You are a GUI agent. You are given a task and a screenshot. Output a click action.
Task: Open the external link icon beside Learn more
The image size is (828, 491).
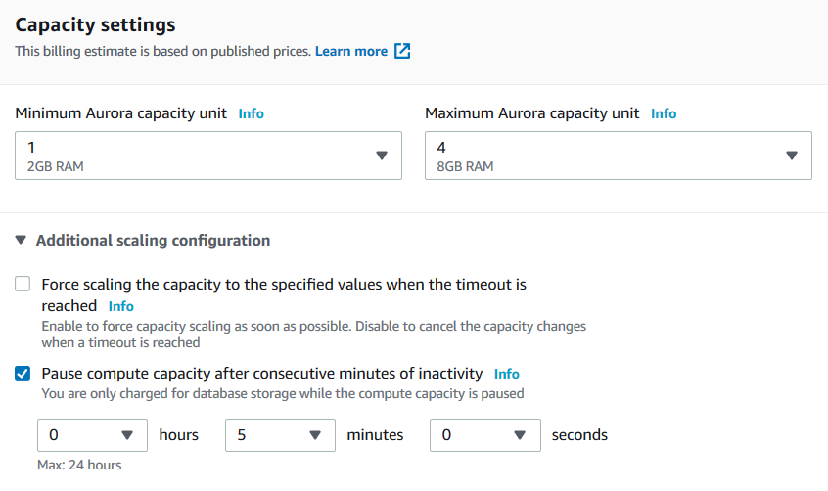coord(402,51)
